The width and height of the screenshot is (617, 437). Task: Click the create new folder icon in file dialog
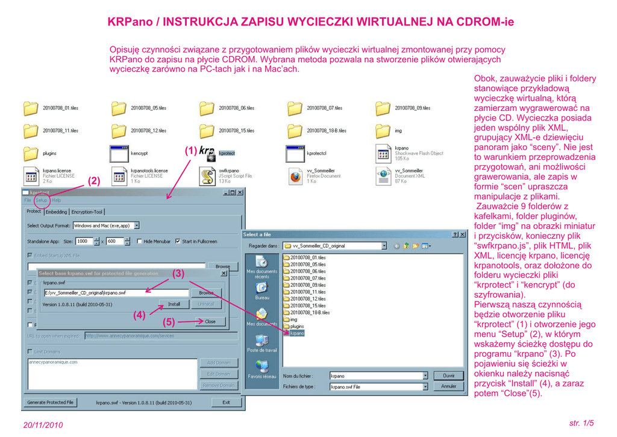(x=415, y=246)
